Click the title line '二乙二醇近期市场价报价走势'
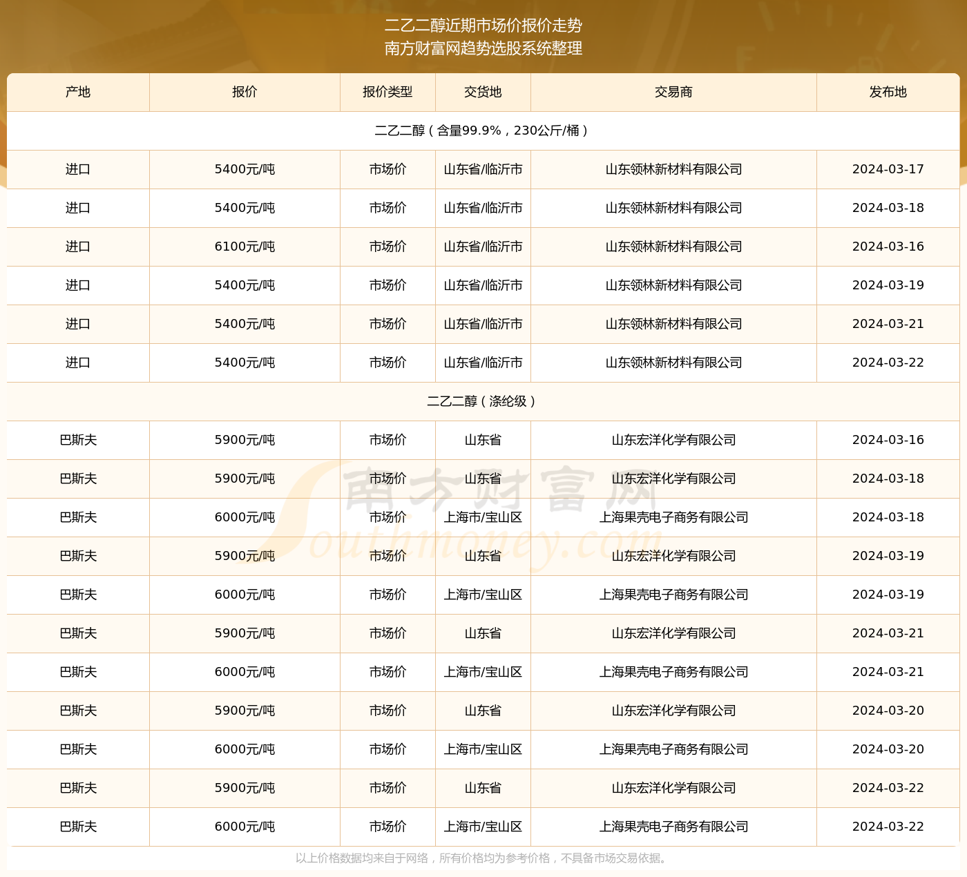The image size is (967, 877). point(483,26)
